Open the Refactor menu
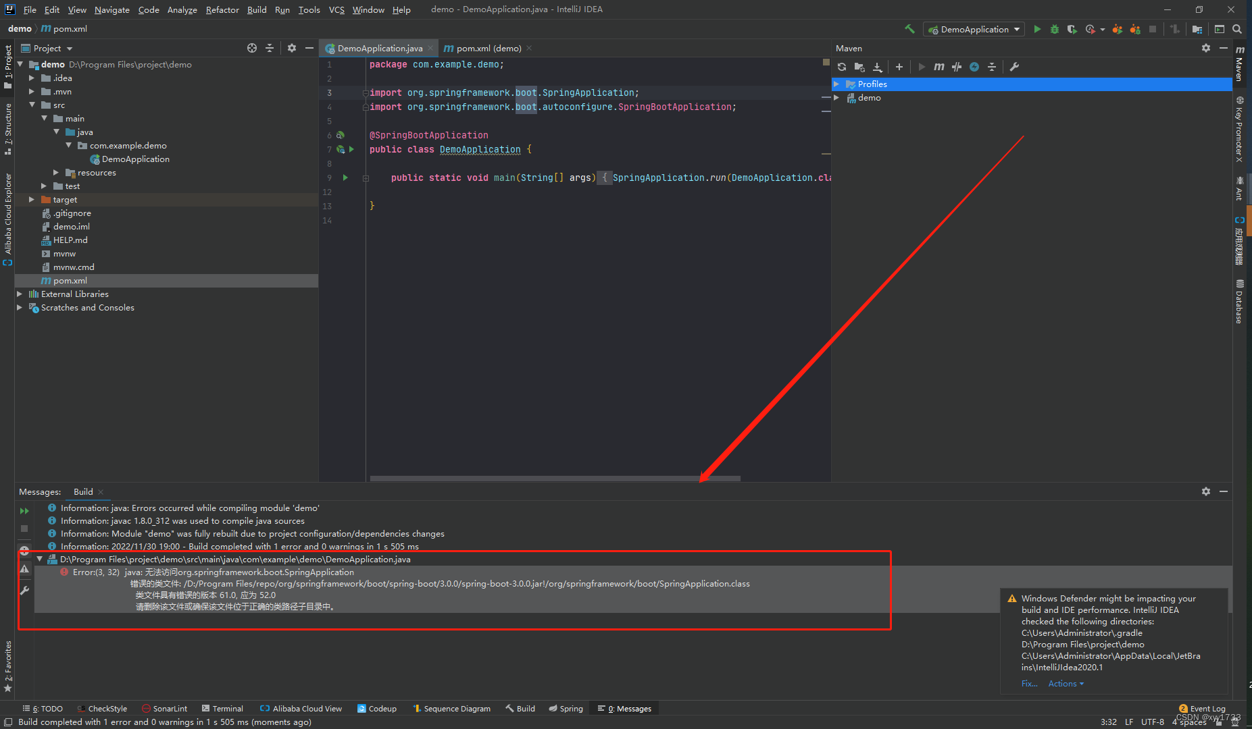Viewport: 1252px width, 729px height. pos(222,9)
